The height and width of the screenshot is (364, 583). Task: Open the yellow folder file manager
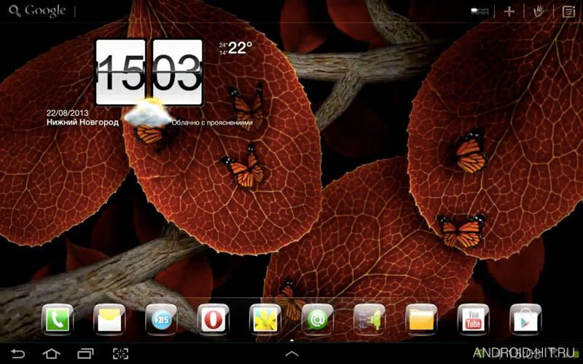(x=421, y=320)
